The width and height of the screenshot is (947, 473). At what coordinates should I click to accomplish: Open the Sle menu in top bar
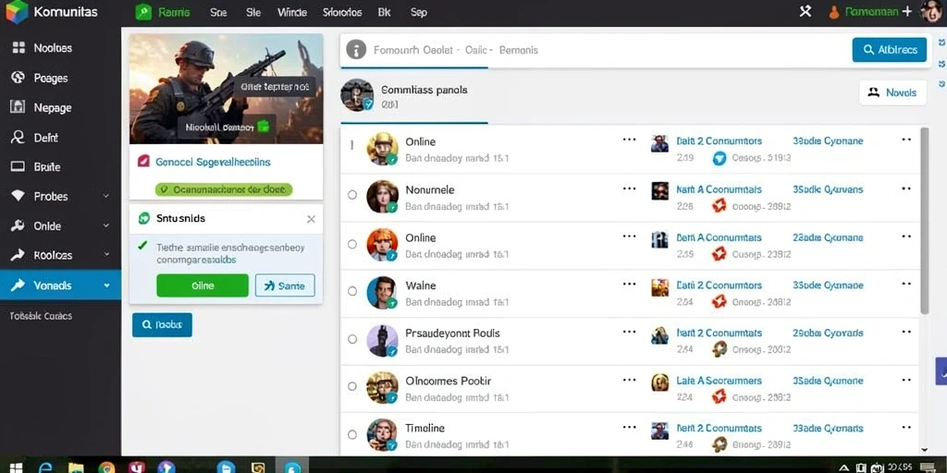[253, 12]
